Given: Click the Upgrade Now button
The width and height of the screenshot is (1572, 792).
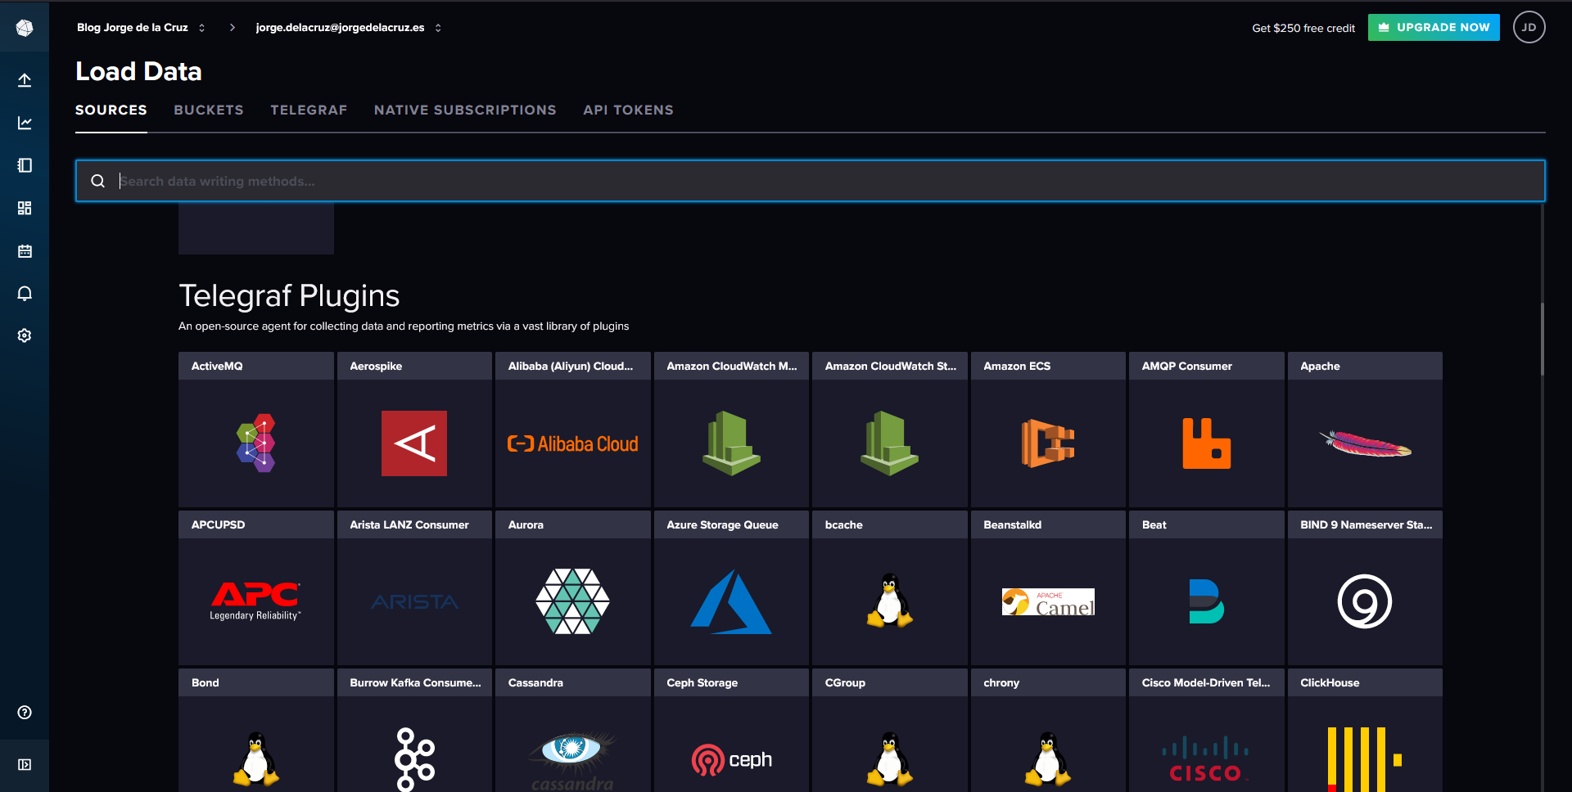Looking at the screenshot, I should pyautogui.click(x=1434, y=27).
